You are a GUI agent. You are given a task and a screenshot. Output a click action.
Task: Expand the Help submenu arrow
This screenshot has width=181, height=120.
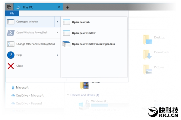tap(57, 55)
